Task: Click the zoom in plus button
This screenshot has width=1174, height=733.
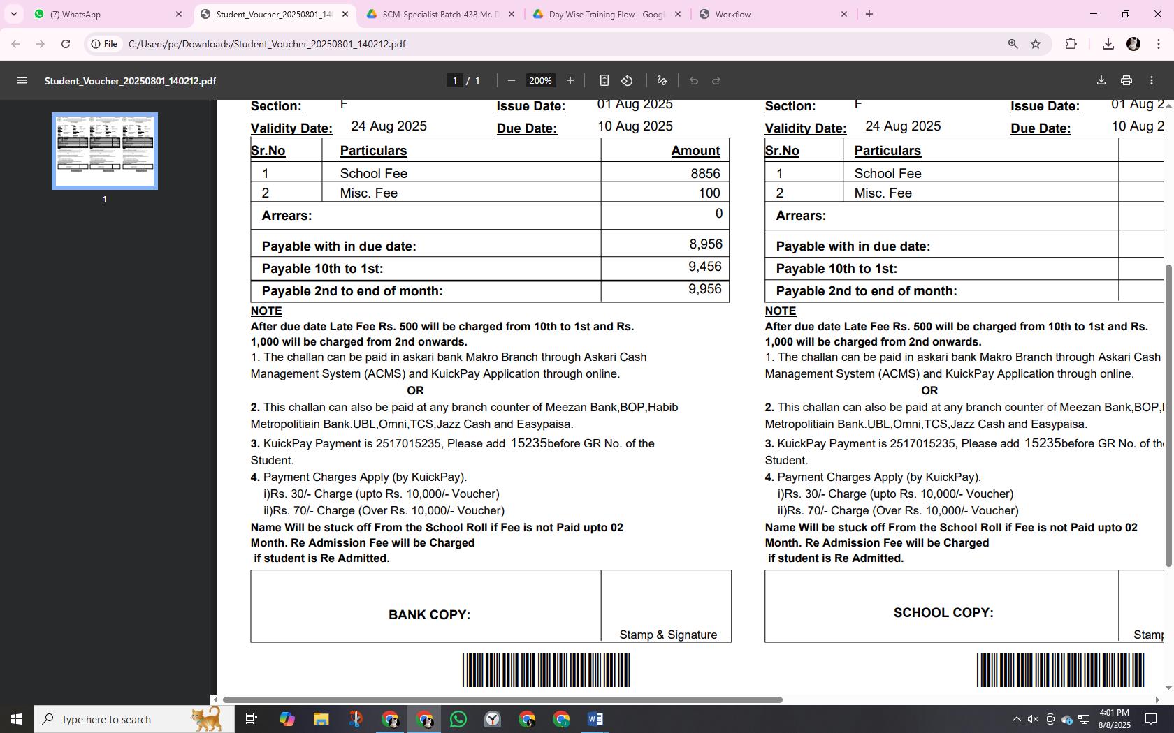Action: pos(570,81)
